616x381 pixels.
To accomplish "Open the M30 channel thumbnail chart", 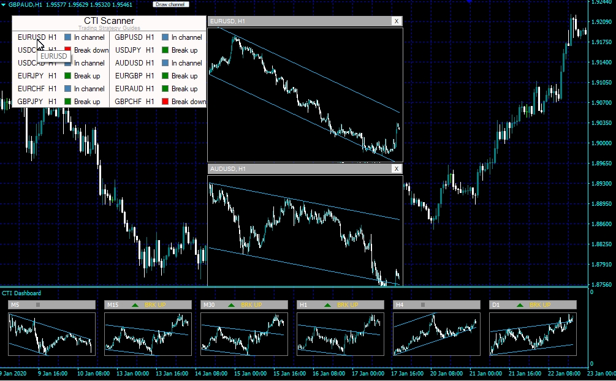I will point(245,334).
